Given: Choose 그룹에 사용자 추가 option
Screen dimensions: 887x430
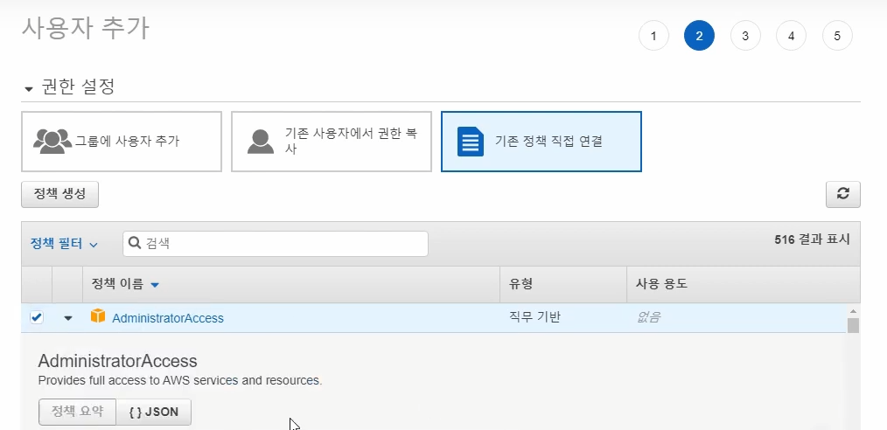Looking at the screenshot, I should tap(121, 142).
